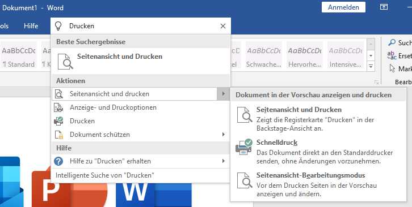Clear the Drucken search with X
The width and height of the screenshot is (412, 207).
223,26
